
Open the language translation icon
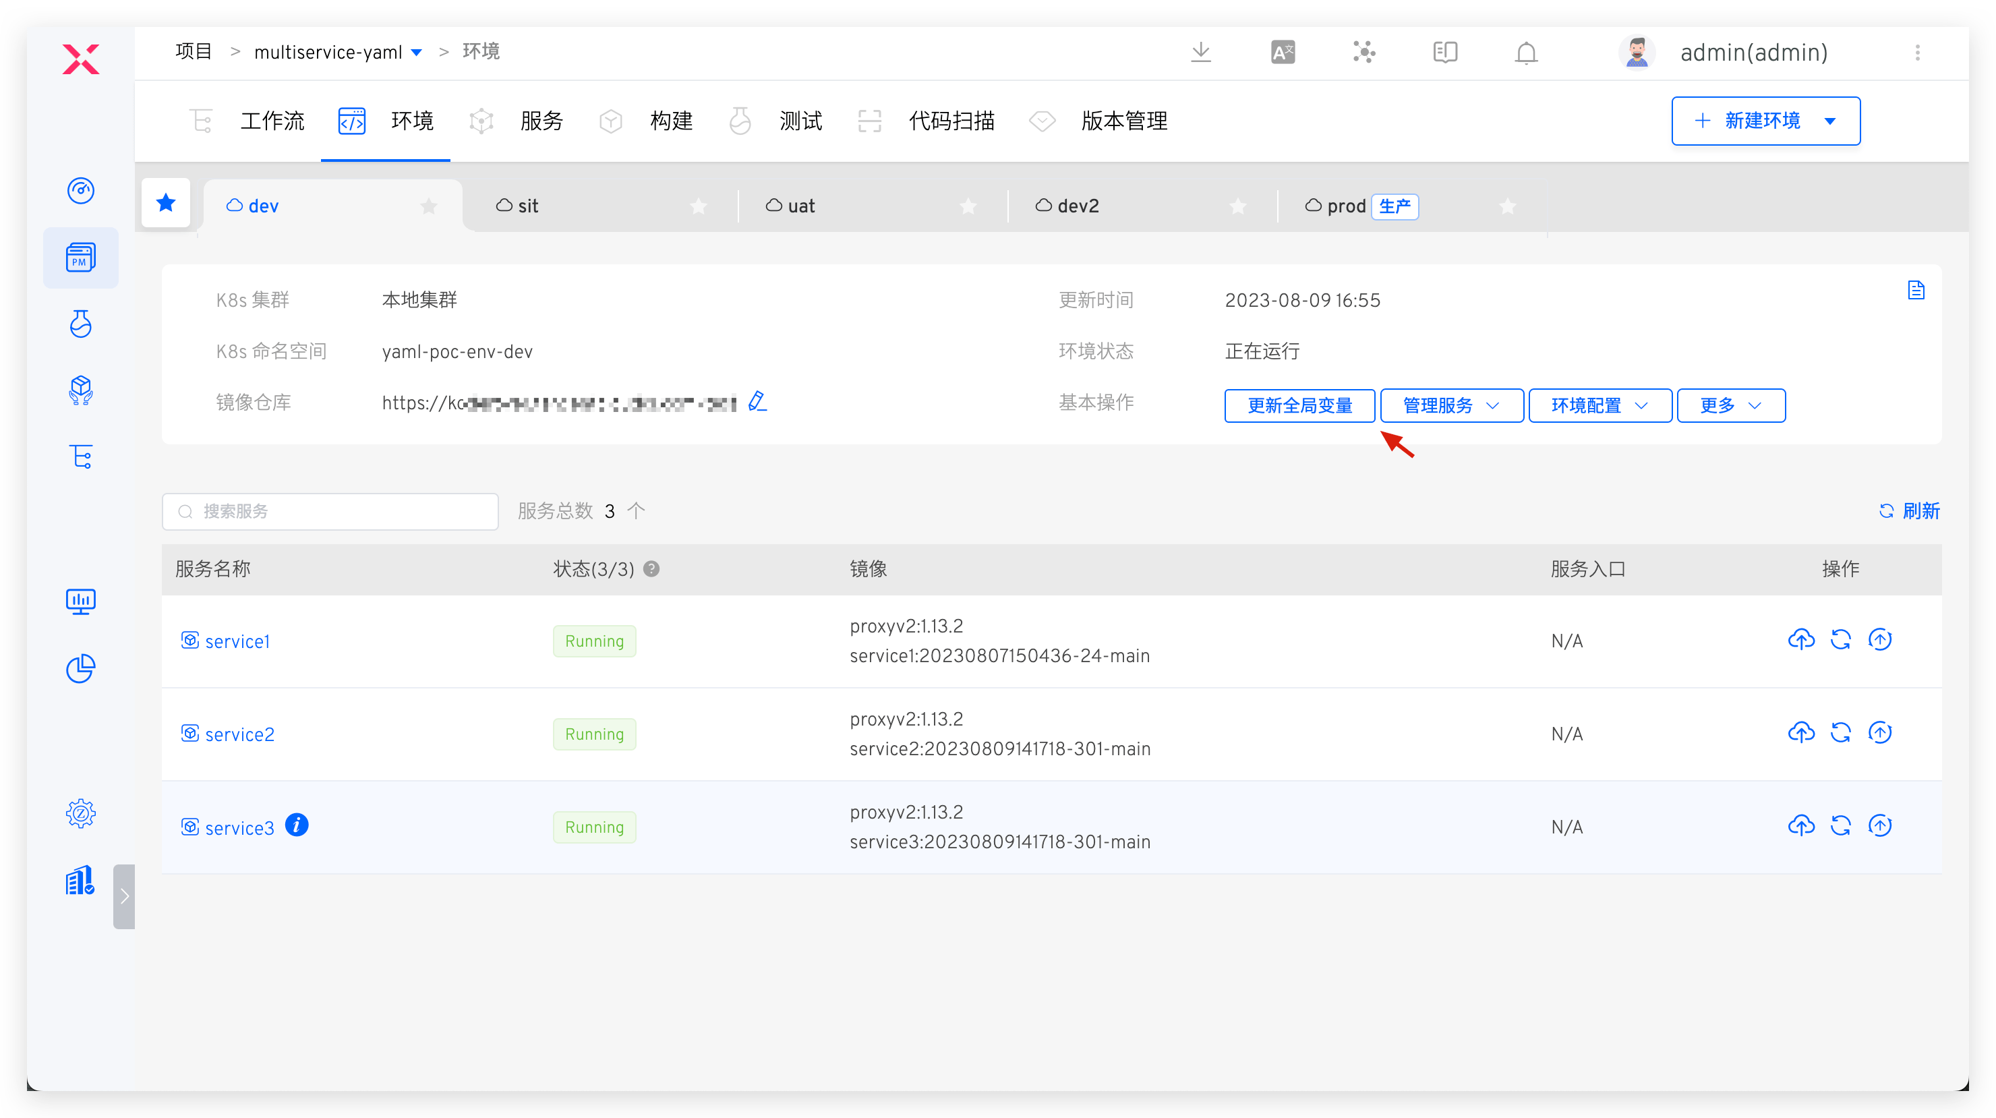(1283, 53)
